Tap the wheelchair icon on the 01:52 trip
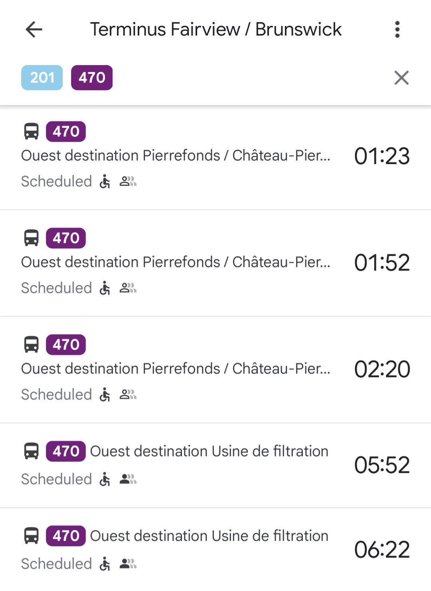 click(105, 288)
